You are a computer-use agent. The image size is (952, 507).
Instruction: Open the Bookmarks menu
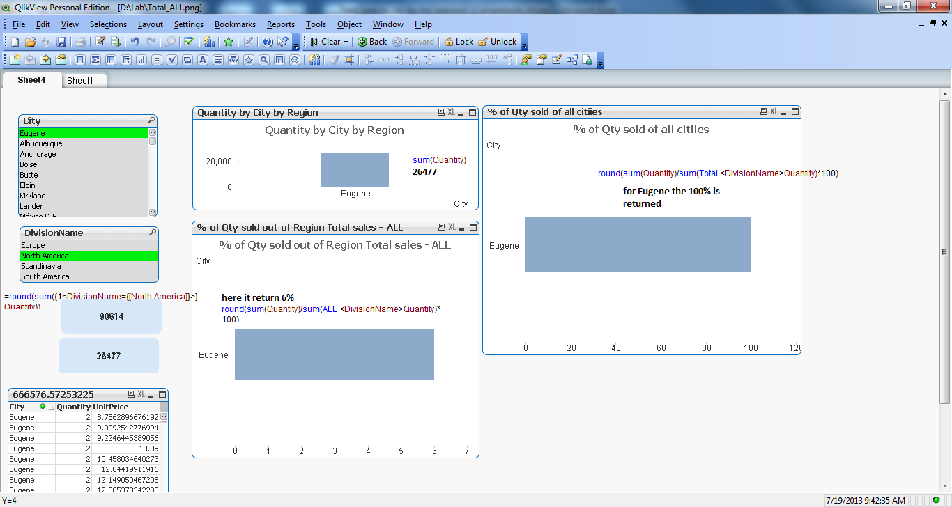[234, 24]
